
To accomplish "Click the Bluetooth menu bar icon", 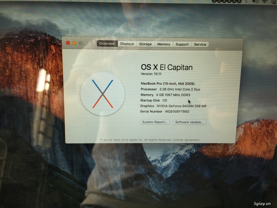I will pyautogui.click(x=246, y=2).
